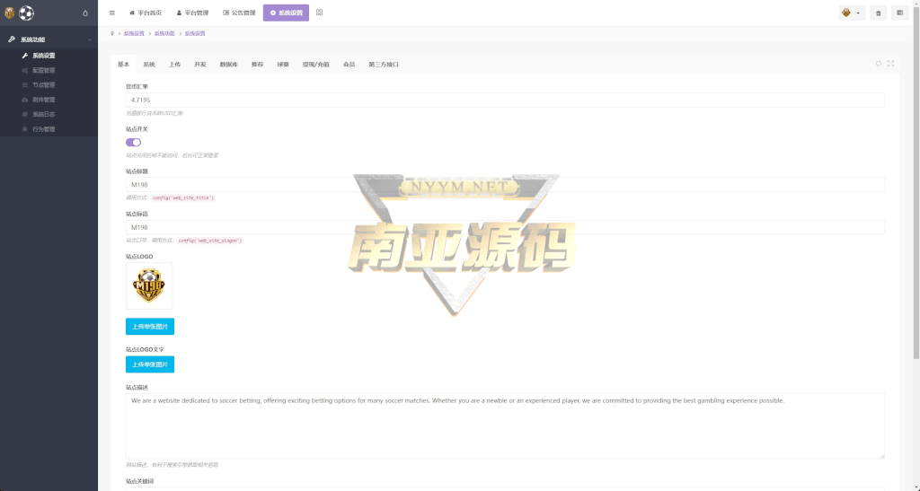The height and width of the screenshot is (491, 920).
Task: Click upload button under 站点LOGO文字
Action: click(x=149, y=364)
